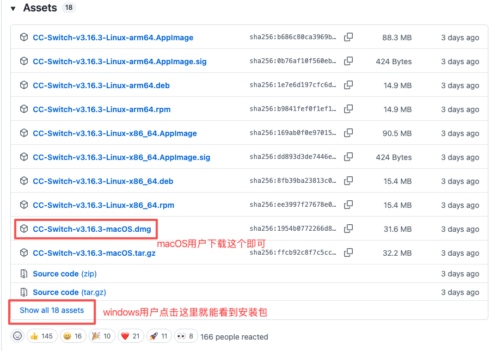Viewport: 496px width, 351px height.
Task: Click the Assets count badge 18
Action: point(69,8)
